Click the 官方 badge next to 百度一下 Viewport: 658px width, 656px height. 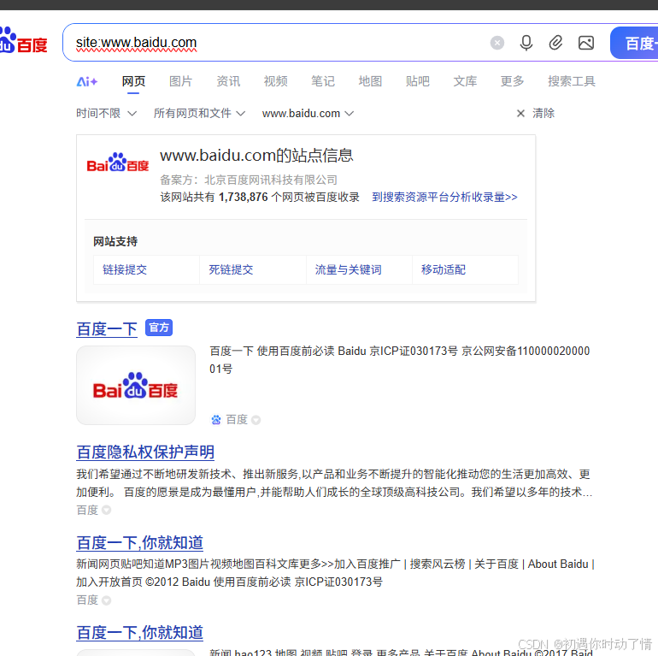pos(159,328)
